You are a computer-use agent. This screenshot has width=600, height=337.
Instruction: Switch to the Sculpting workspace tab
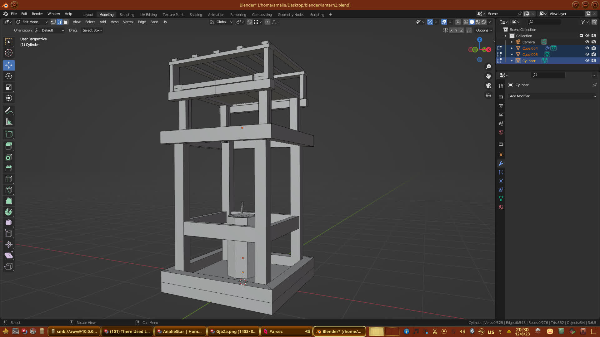[127, 15]
